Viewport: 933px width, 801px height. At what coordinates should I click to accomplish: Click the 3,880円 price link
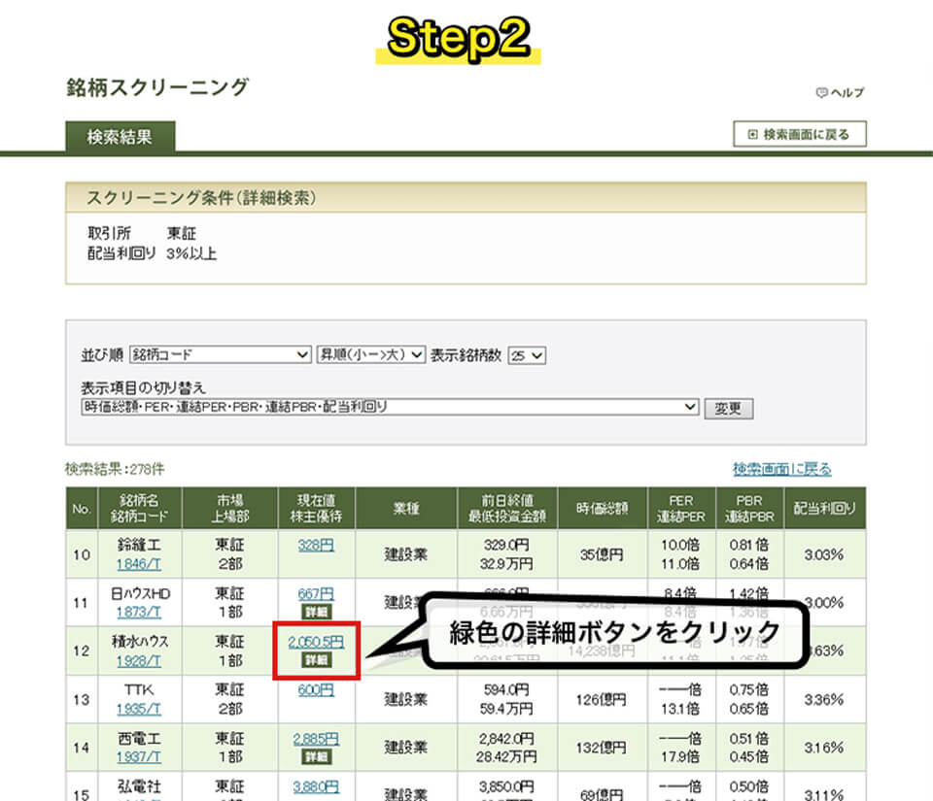coord(316,786)
